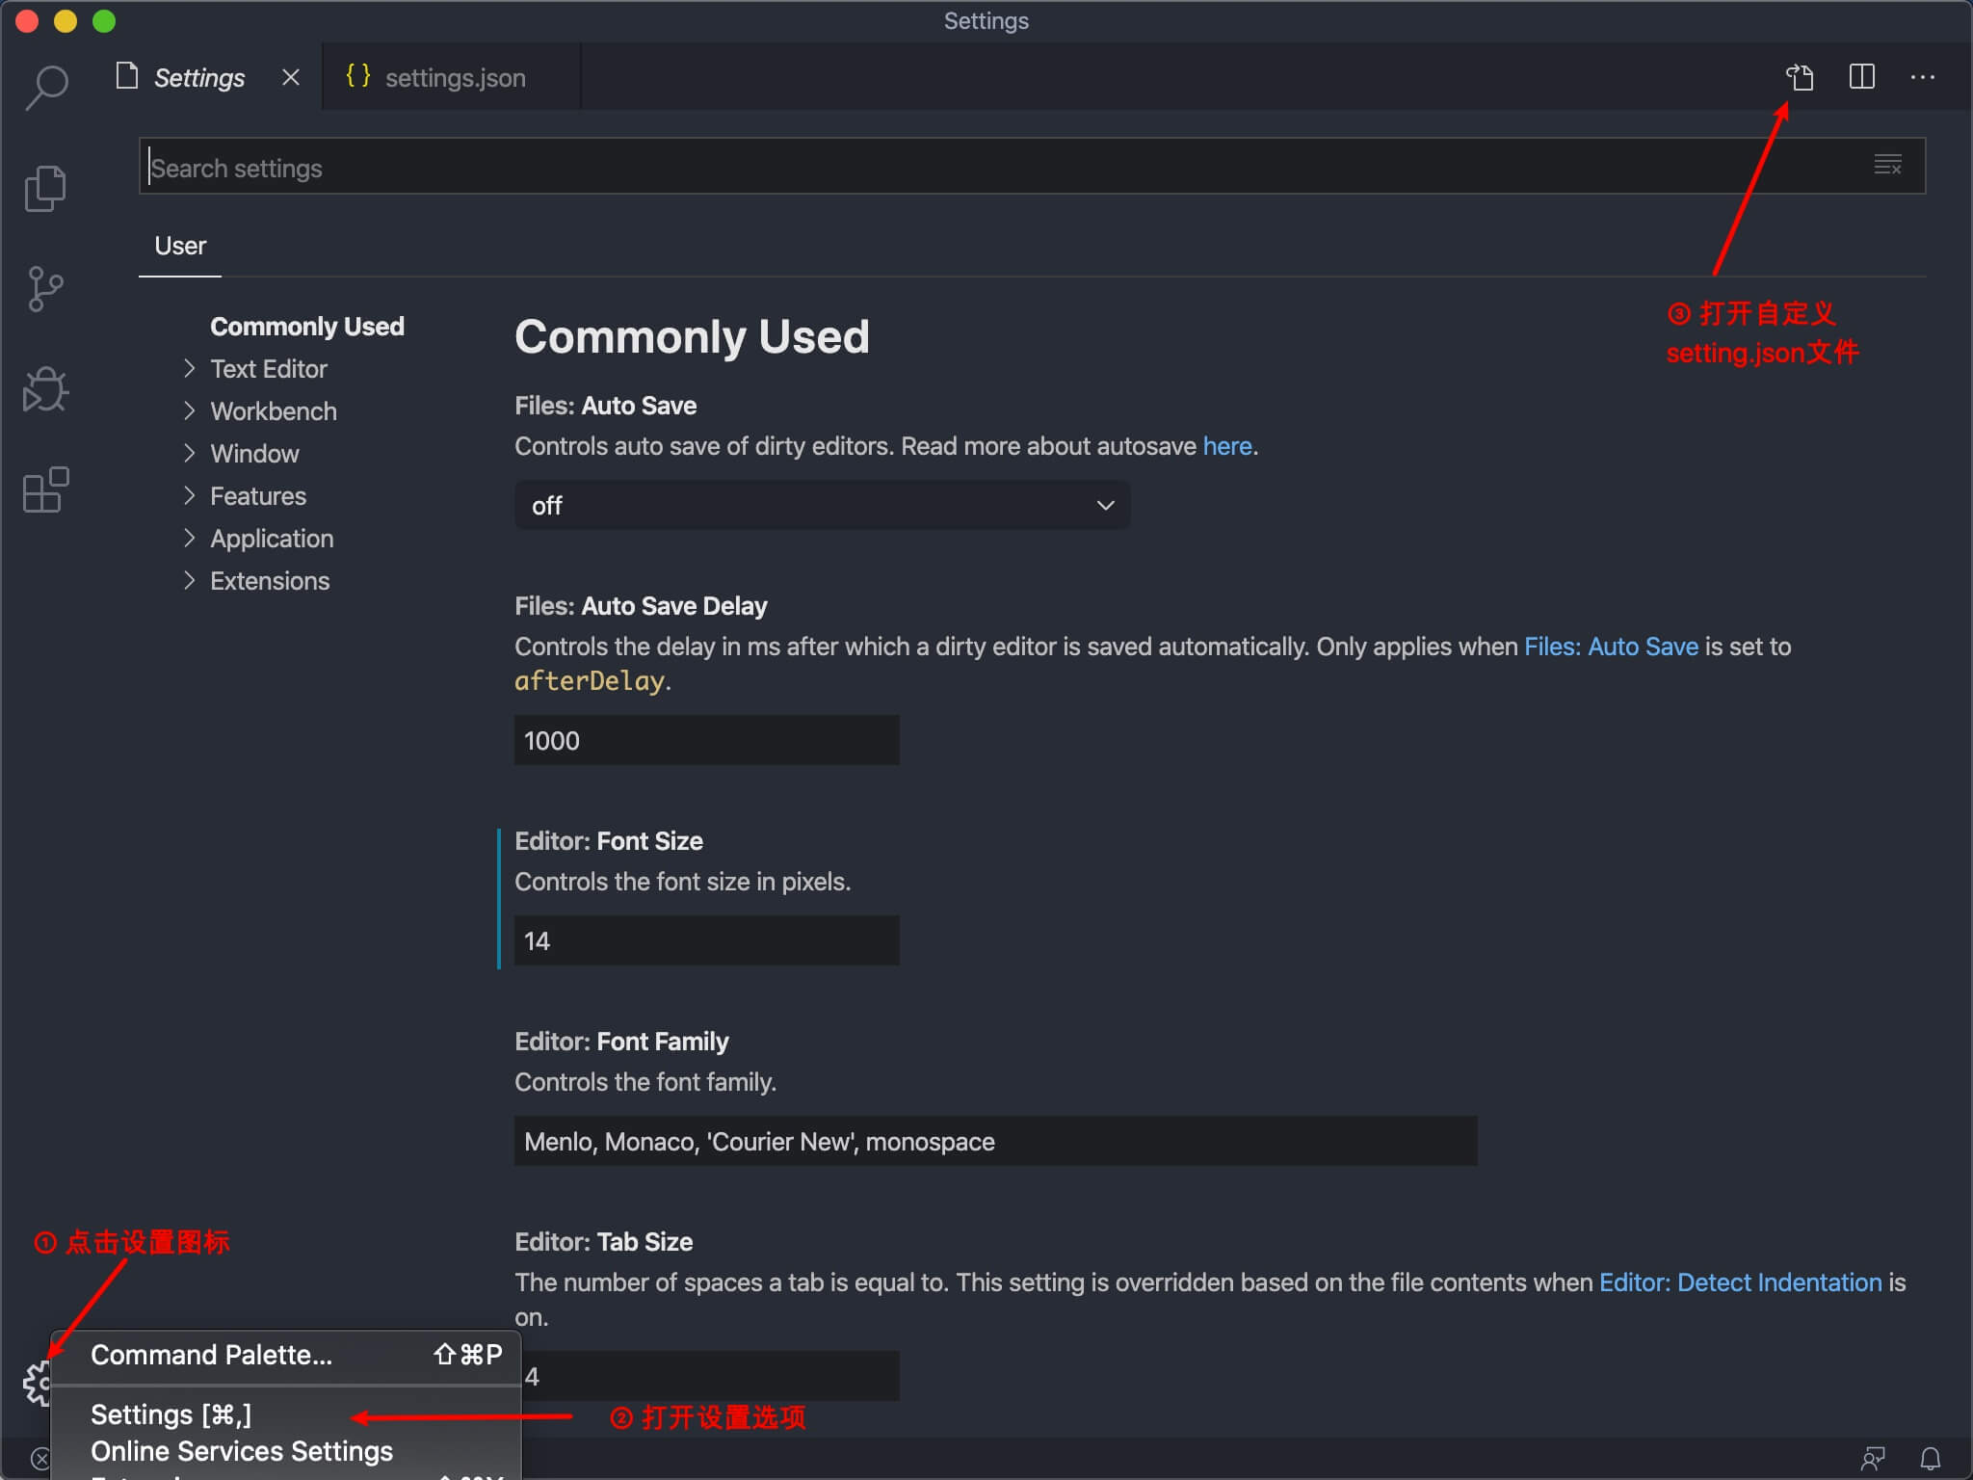Click the Split Editor icon
Viewport: 1973px width, 1480px height.
(1862, 77)
